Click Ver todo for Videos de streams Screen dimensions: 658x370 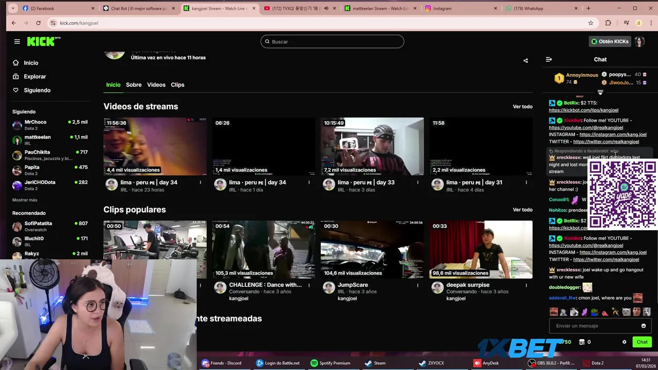tap(522, 107)
